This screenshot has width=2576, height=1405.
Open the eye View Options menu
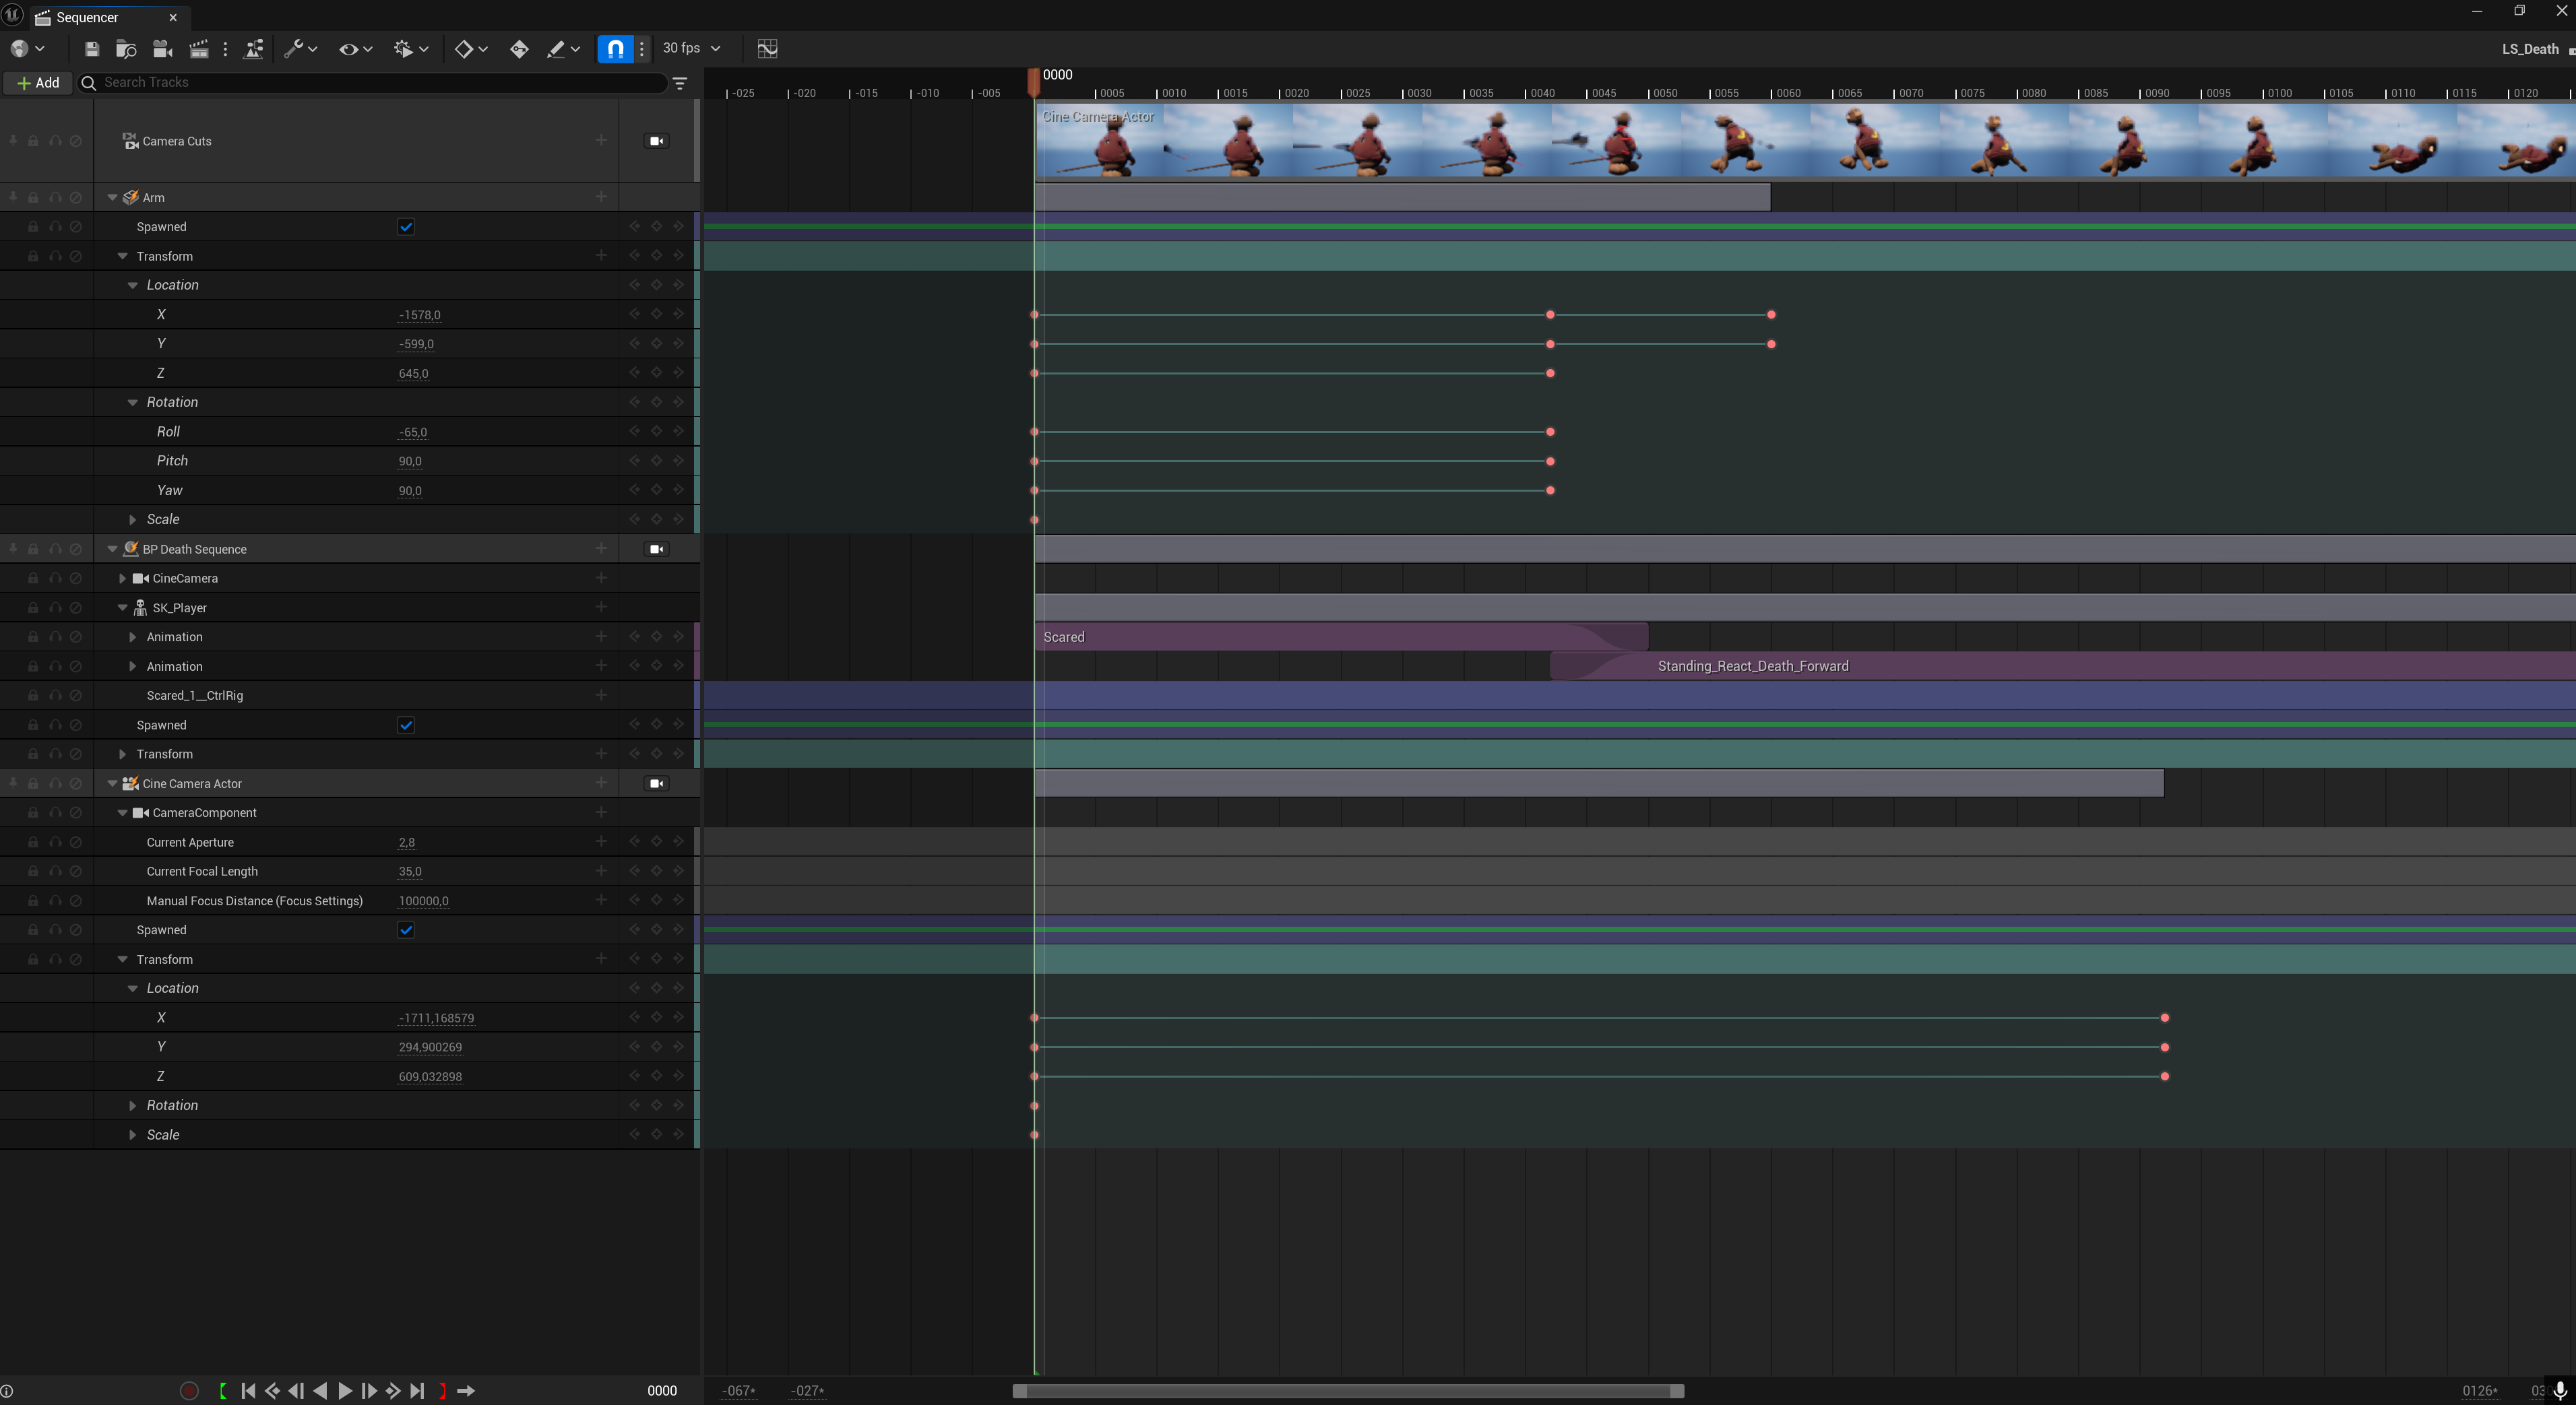(355, 49)
